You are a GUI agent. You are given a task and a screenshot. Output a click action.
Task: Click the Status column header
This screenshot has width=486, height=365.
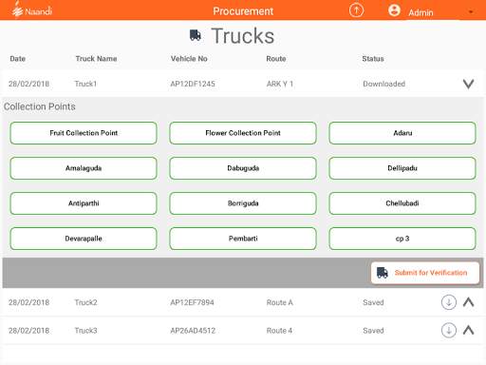tap(373, 59)
